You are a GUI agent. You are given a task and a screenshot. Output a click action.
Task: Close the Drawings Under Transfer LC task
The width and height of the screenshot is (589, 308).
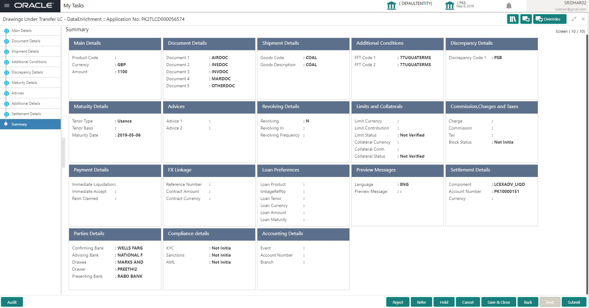click(583, 19)
